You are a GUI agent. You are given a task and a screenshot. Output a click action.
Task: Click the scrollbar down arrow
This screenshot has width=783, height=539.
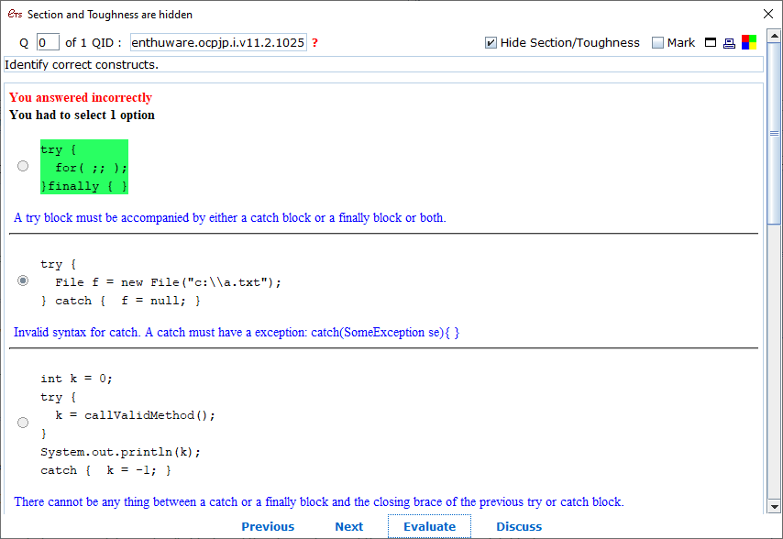[x=775, y=505]
